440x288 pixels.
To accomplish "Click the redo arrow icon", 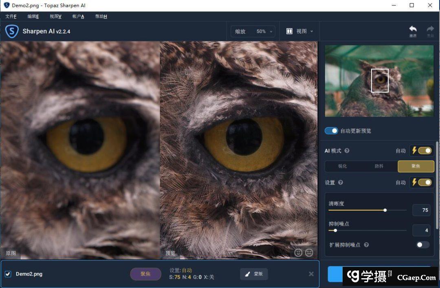I will click(x=430, y=29).
